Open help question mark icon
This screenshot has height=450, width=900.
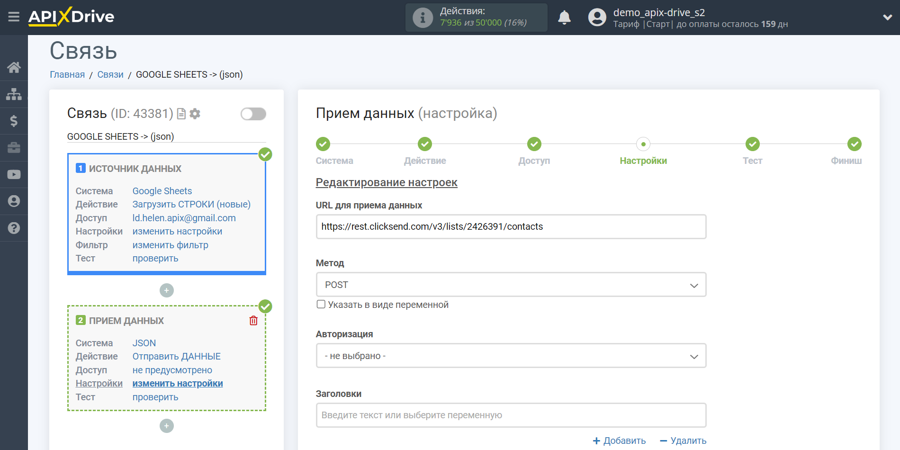(x=14, y=228)
